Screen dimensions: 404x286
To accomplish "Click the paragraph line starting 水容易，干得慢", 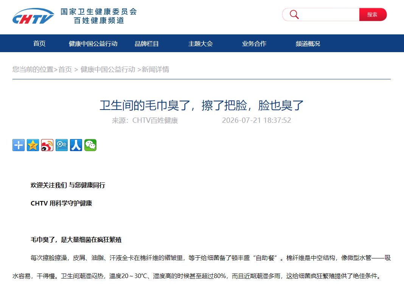I will click(197, 276).
